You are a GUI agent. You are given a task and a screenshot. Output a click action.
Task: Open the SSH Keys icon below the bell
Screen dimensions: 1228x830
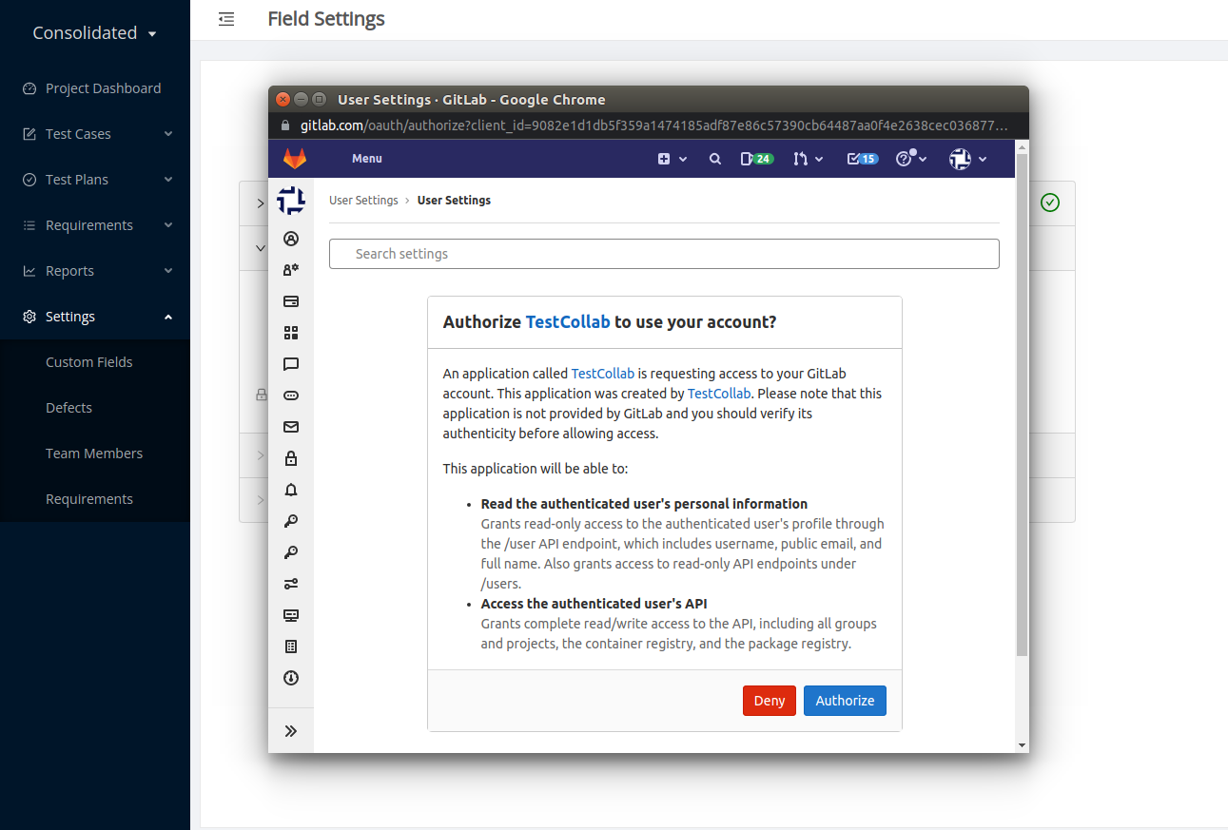click(x=291, y=521)
